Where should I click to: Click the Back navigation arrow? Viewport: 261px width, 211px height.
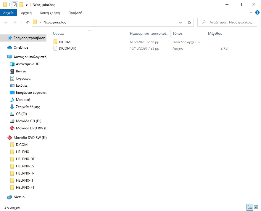(6, 22)
